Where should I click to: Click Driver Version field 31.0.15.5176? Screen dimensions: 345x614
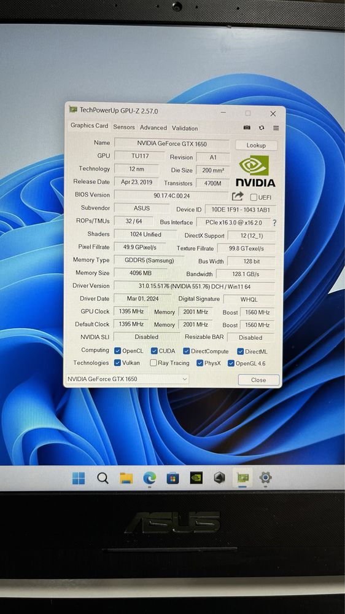pos(195,286)
